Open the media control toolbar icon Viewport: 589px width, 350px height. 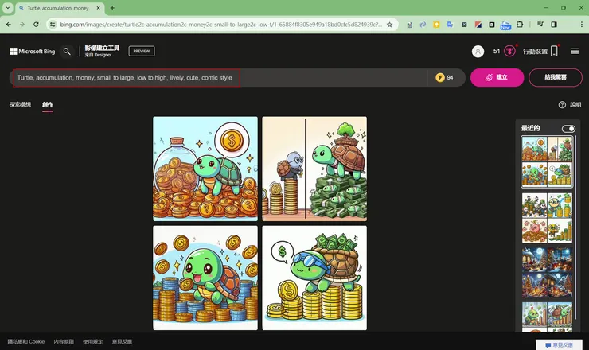point(540,25)
